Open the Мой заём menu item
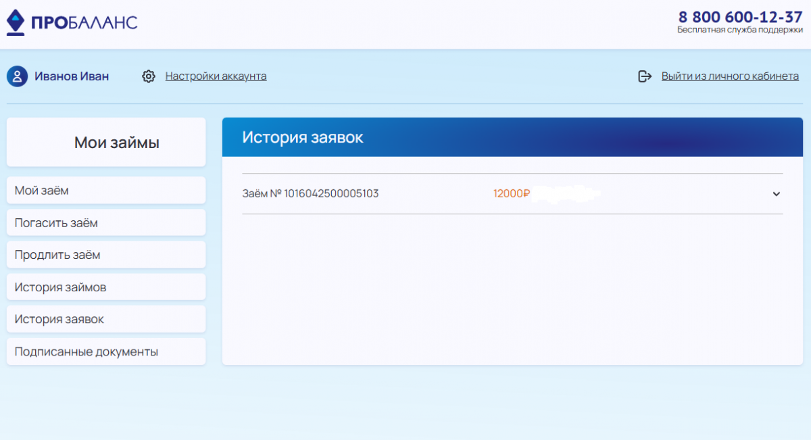811x440 pixels. point(106,191)
